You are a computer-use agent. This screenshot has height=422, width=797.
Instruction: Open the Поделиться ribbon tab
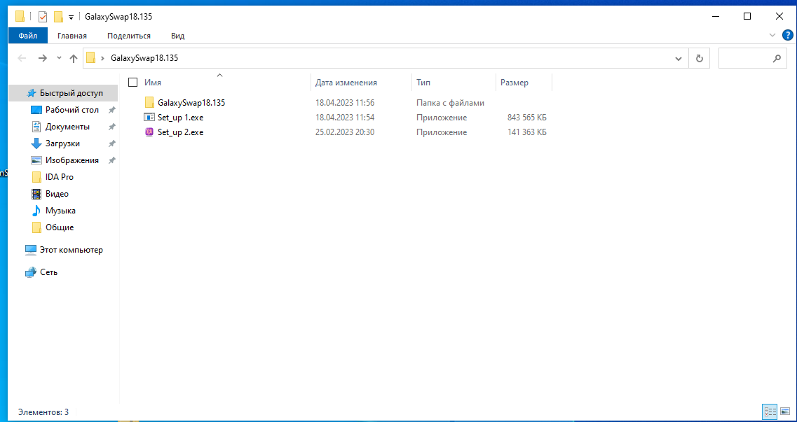(128, 36)
